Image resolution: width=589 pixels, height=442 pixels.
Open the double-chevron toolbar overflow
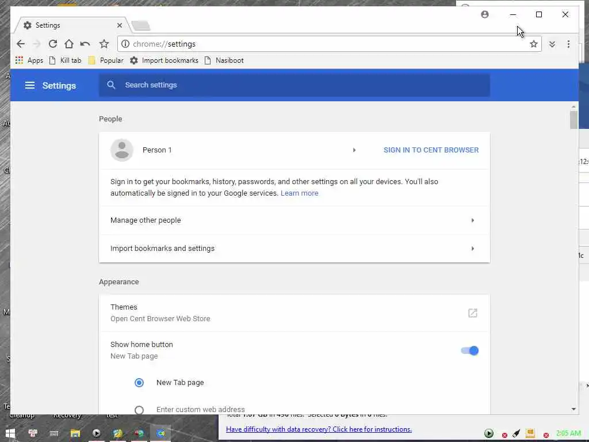(x=552, y=44)
